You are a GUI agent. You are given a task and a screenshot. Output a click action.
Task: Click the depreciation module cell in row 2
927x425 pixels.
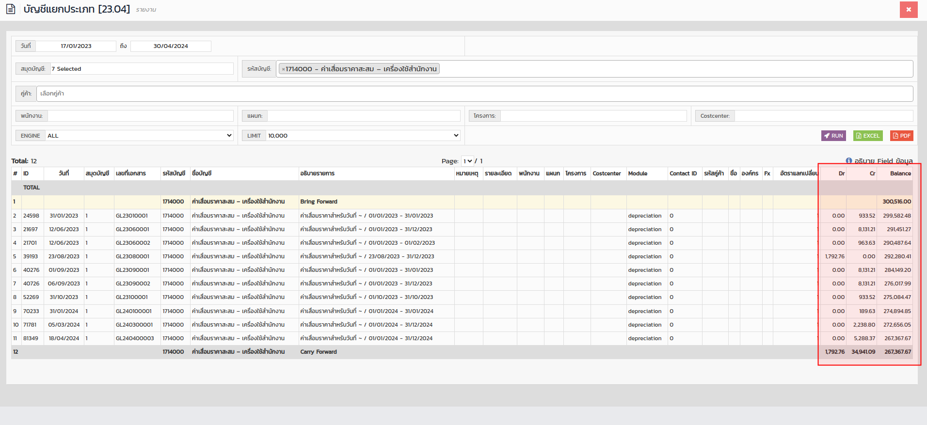(x=644, y=216)
